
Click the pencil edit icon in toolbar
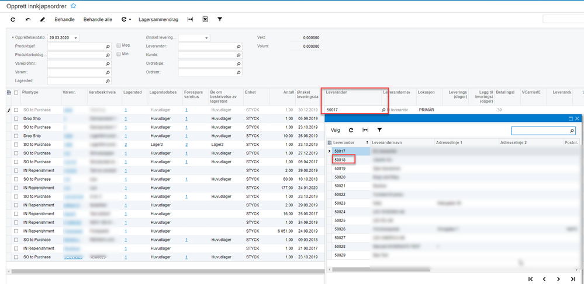coord(43,19)
